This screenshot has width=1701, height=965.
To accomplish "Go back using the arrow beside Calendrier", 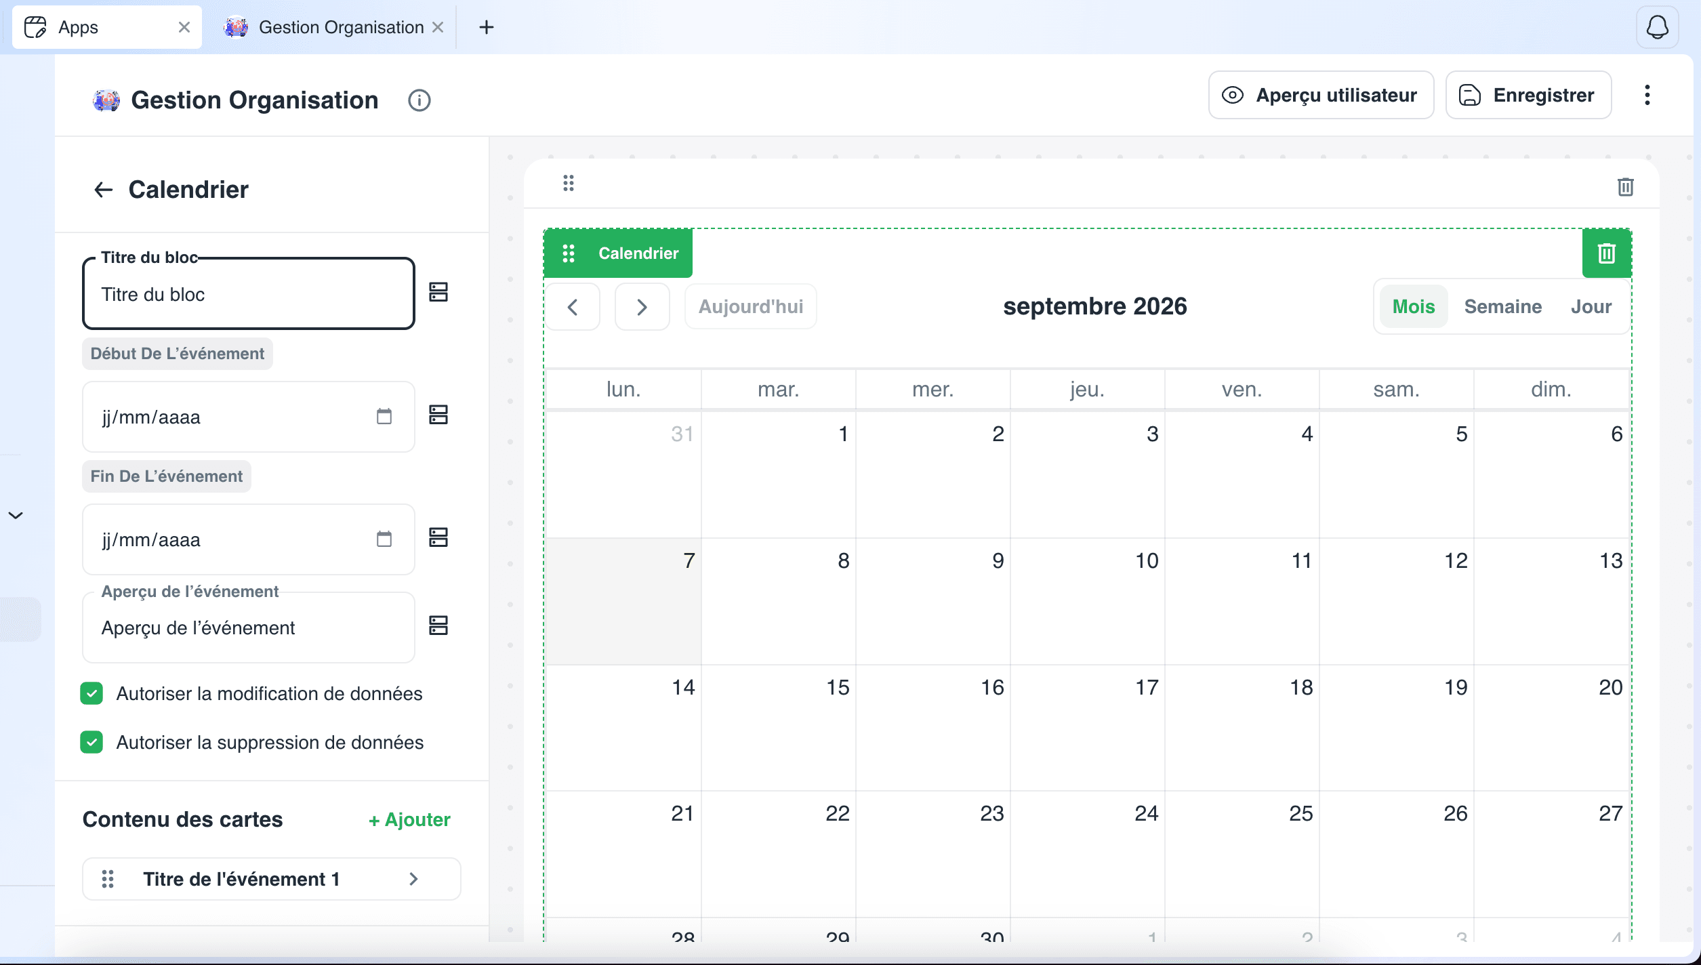I will [103, 190].
